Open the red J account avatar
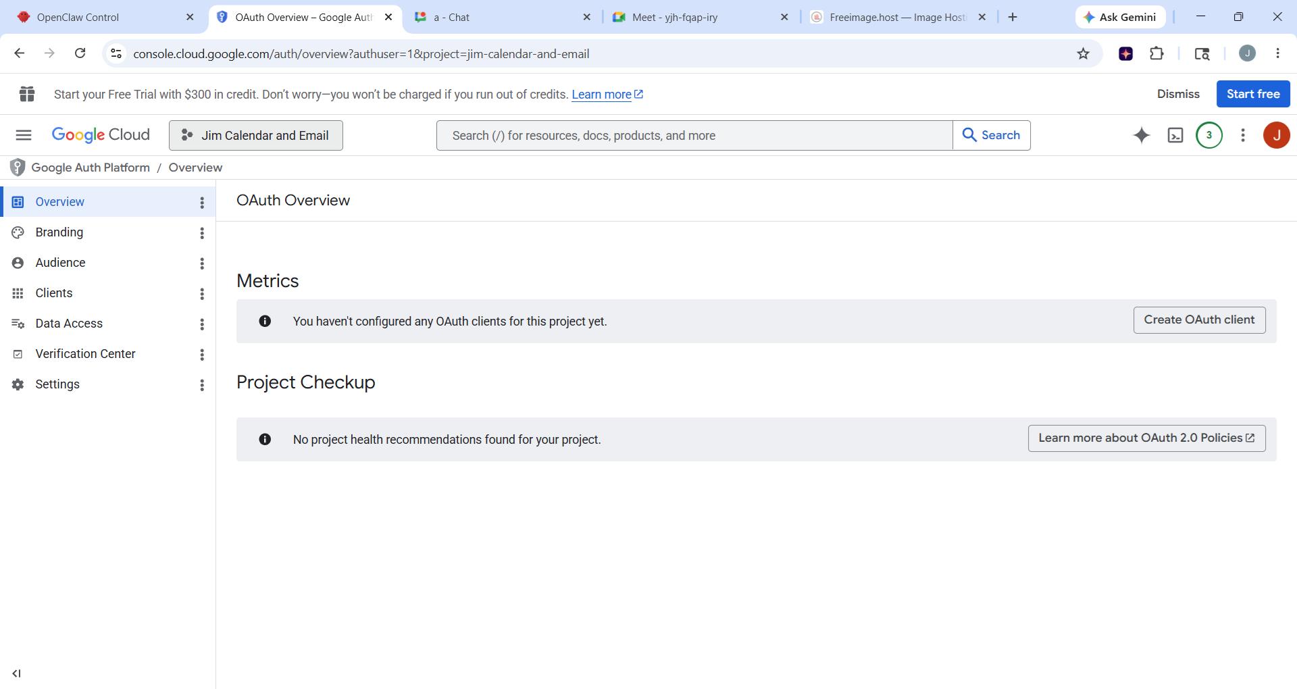The width and height of the screenshot is (1297, 689). 1277,135
